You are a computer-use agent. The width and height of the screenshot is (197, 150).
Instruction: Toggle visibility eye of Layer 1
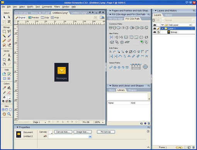tap(155, 29)
